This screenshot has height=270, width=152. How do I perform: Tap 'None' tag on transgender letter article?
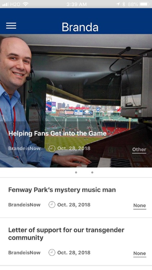click(140, 253)
